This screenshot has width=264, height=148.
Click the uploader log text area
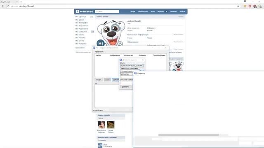(x=113, y=96)
